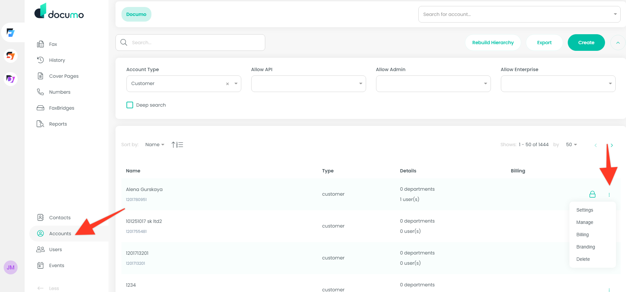Switch to the blue fax app icon
Screen dimensions: 626x292
coord(11,33)
